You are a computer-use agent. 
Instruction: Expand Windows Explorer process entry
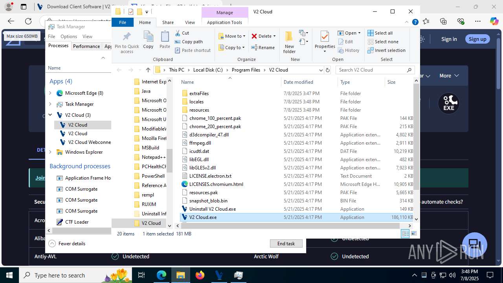pyautogui.click(x=50, y=152)
